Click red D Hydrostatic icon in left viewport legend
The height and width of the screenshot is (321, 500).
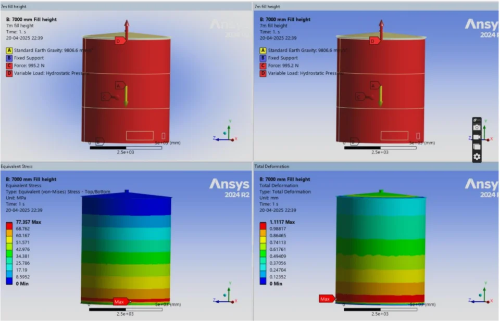9,73
